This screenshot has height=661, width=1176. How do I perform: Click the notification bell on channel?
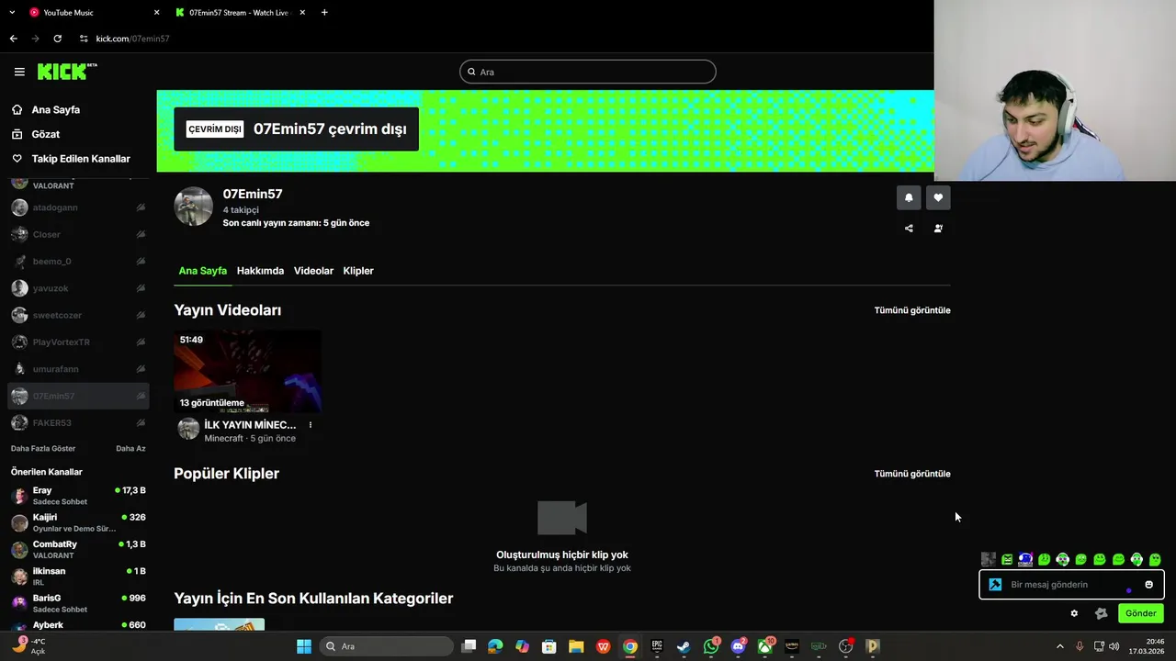pos(909,197)
